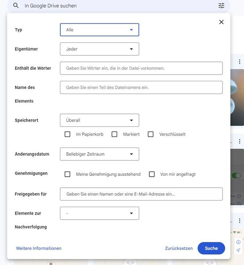The image size is (244, 265).
Task: Check the Von mir angefragt checkbox
Action: 152,174
